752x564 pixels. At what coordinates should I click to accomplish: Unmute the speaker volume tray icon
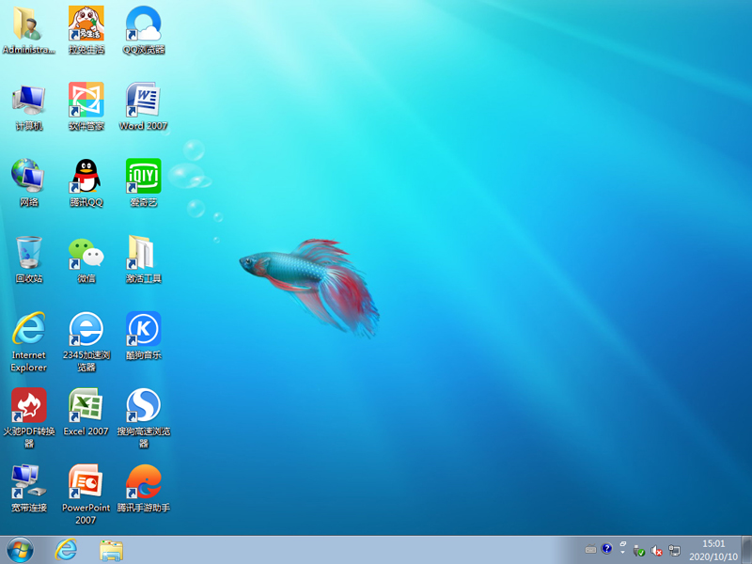657,550
